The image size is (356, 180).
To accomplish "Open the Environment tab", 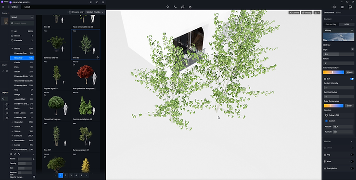I will [x=329, y=12].
